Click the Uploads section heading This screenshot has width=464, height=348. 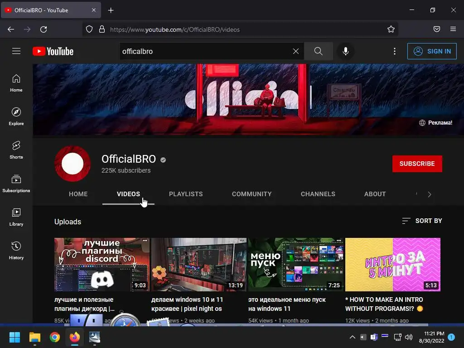pos(68,222)
